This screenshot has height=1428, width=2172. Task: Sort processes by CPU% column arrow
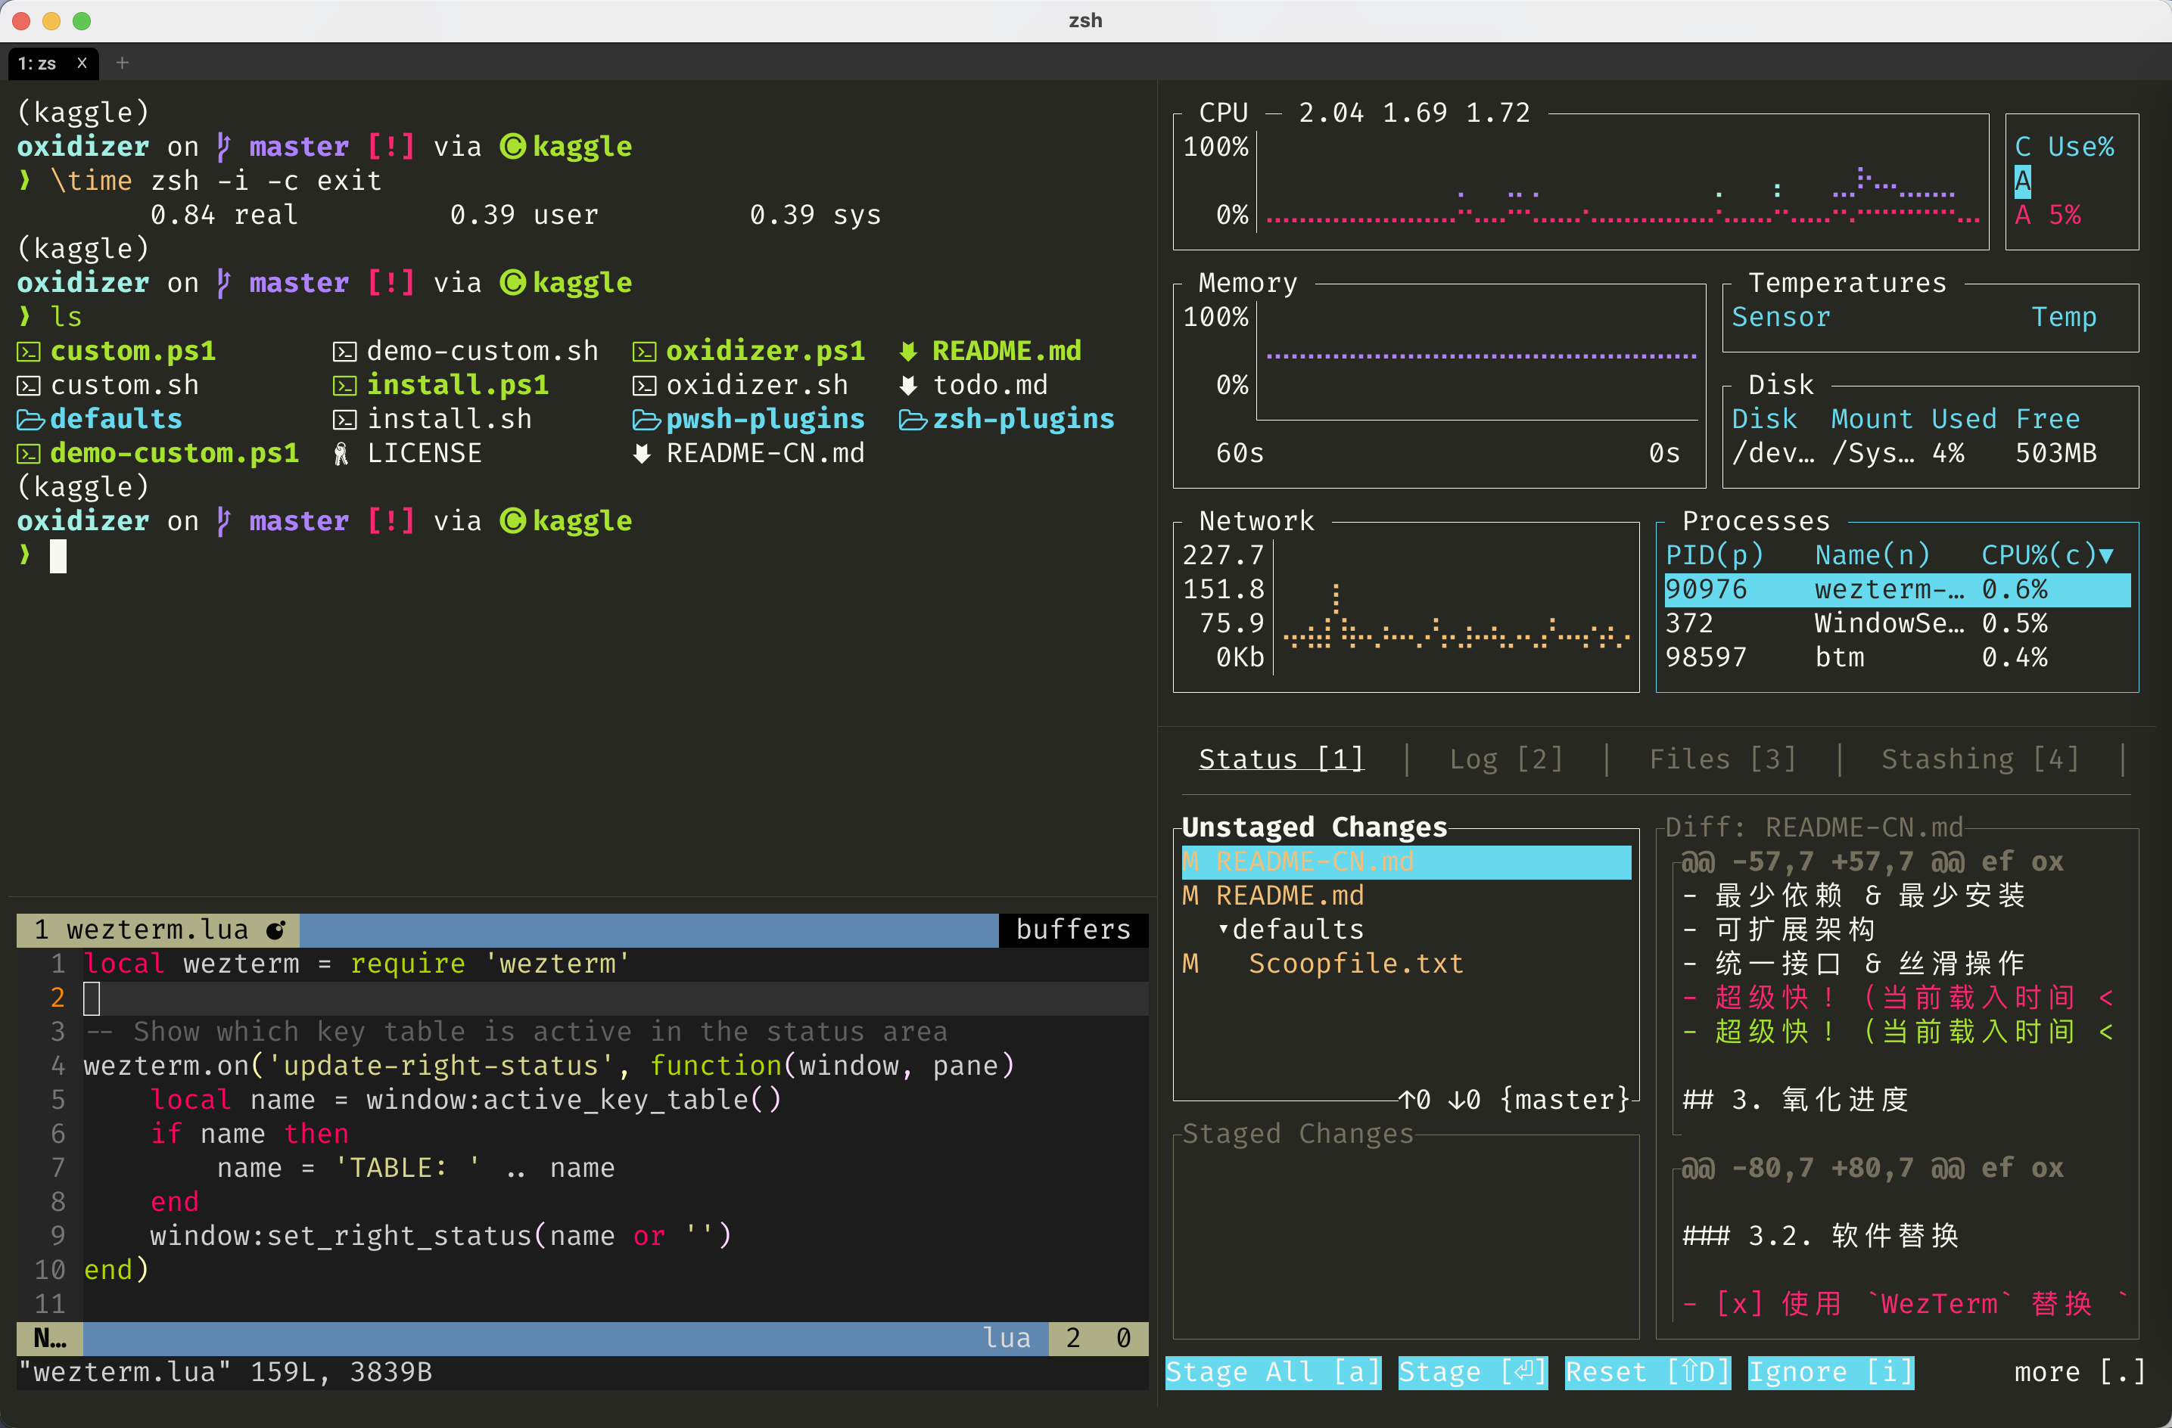point(2106,555)
